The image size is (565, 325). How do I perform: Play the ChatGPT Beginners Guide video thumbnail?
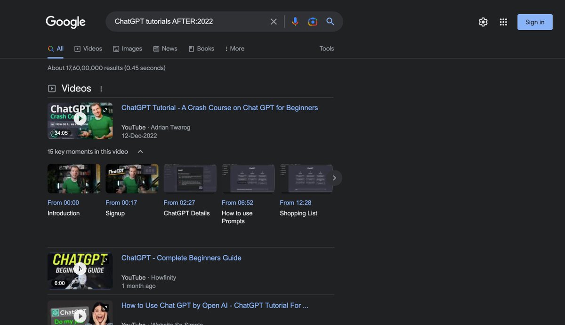[x=80, y=271]
